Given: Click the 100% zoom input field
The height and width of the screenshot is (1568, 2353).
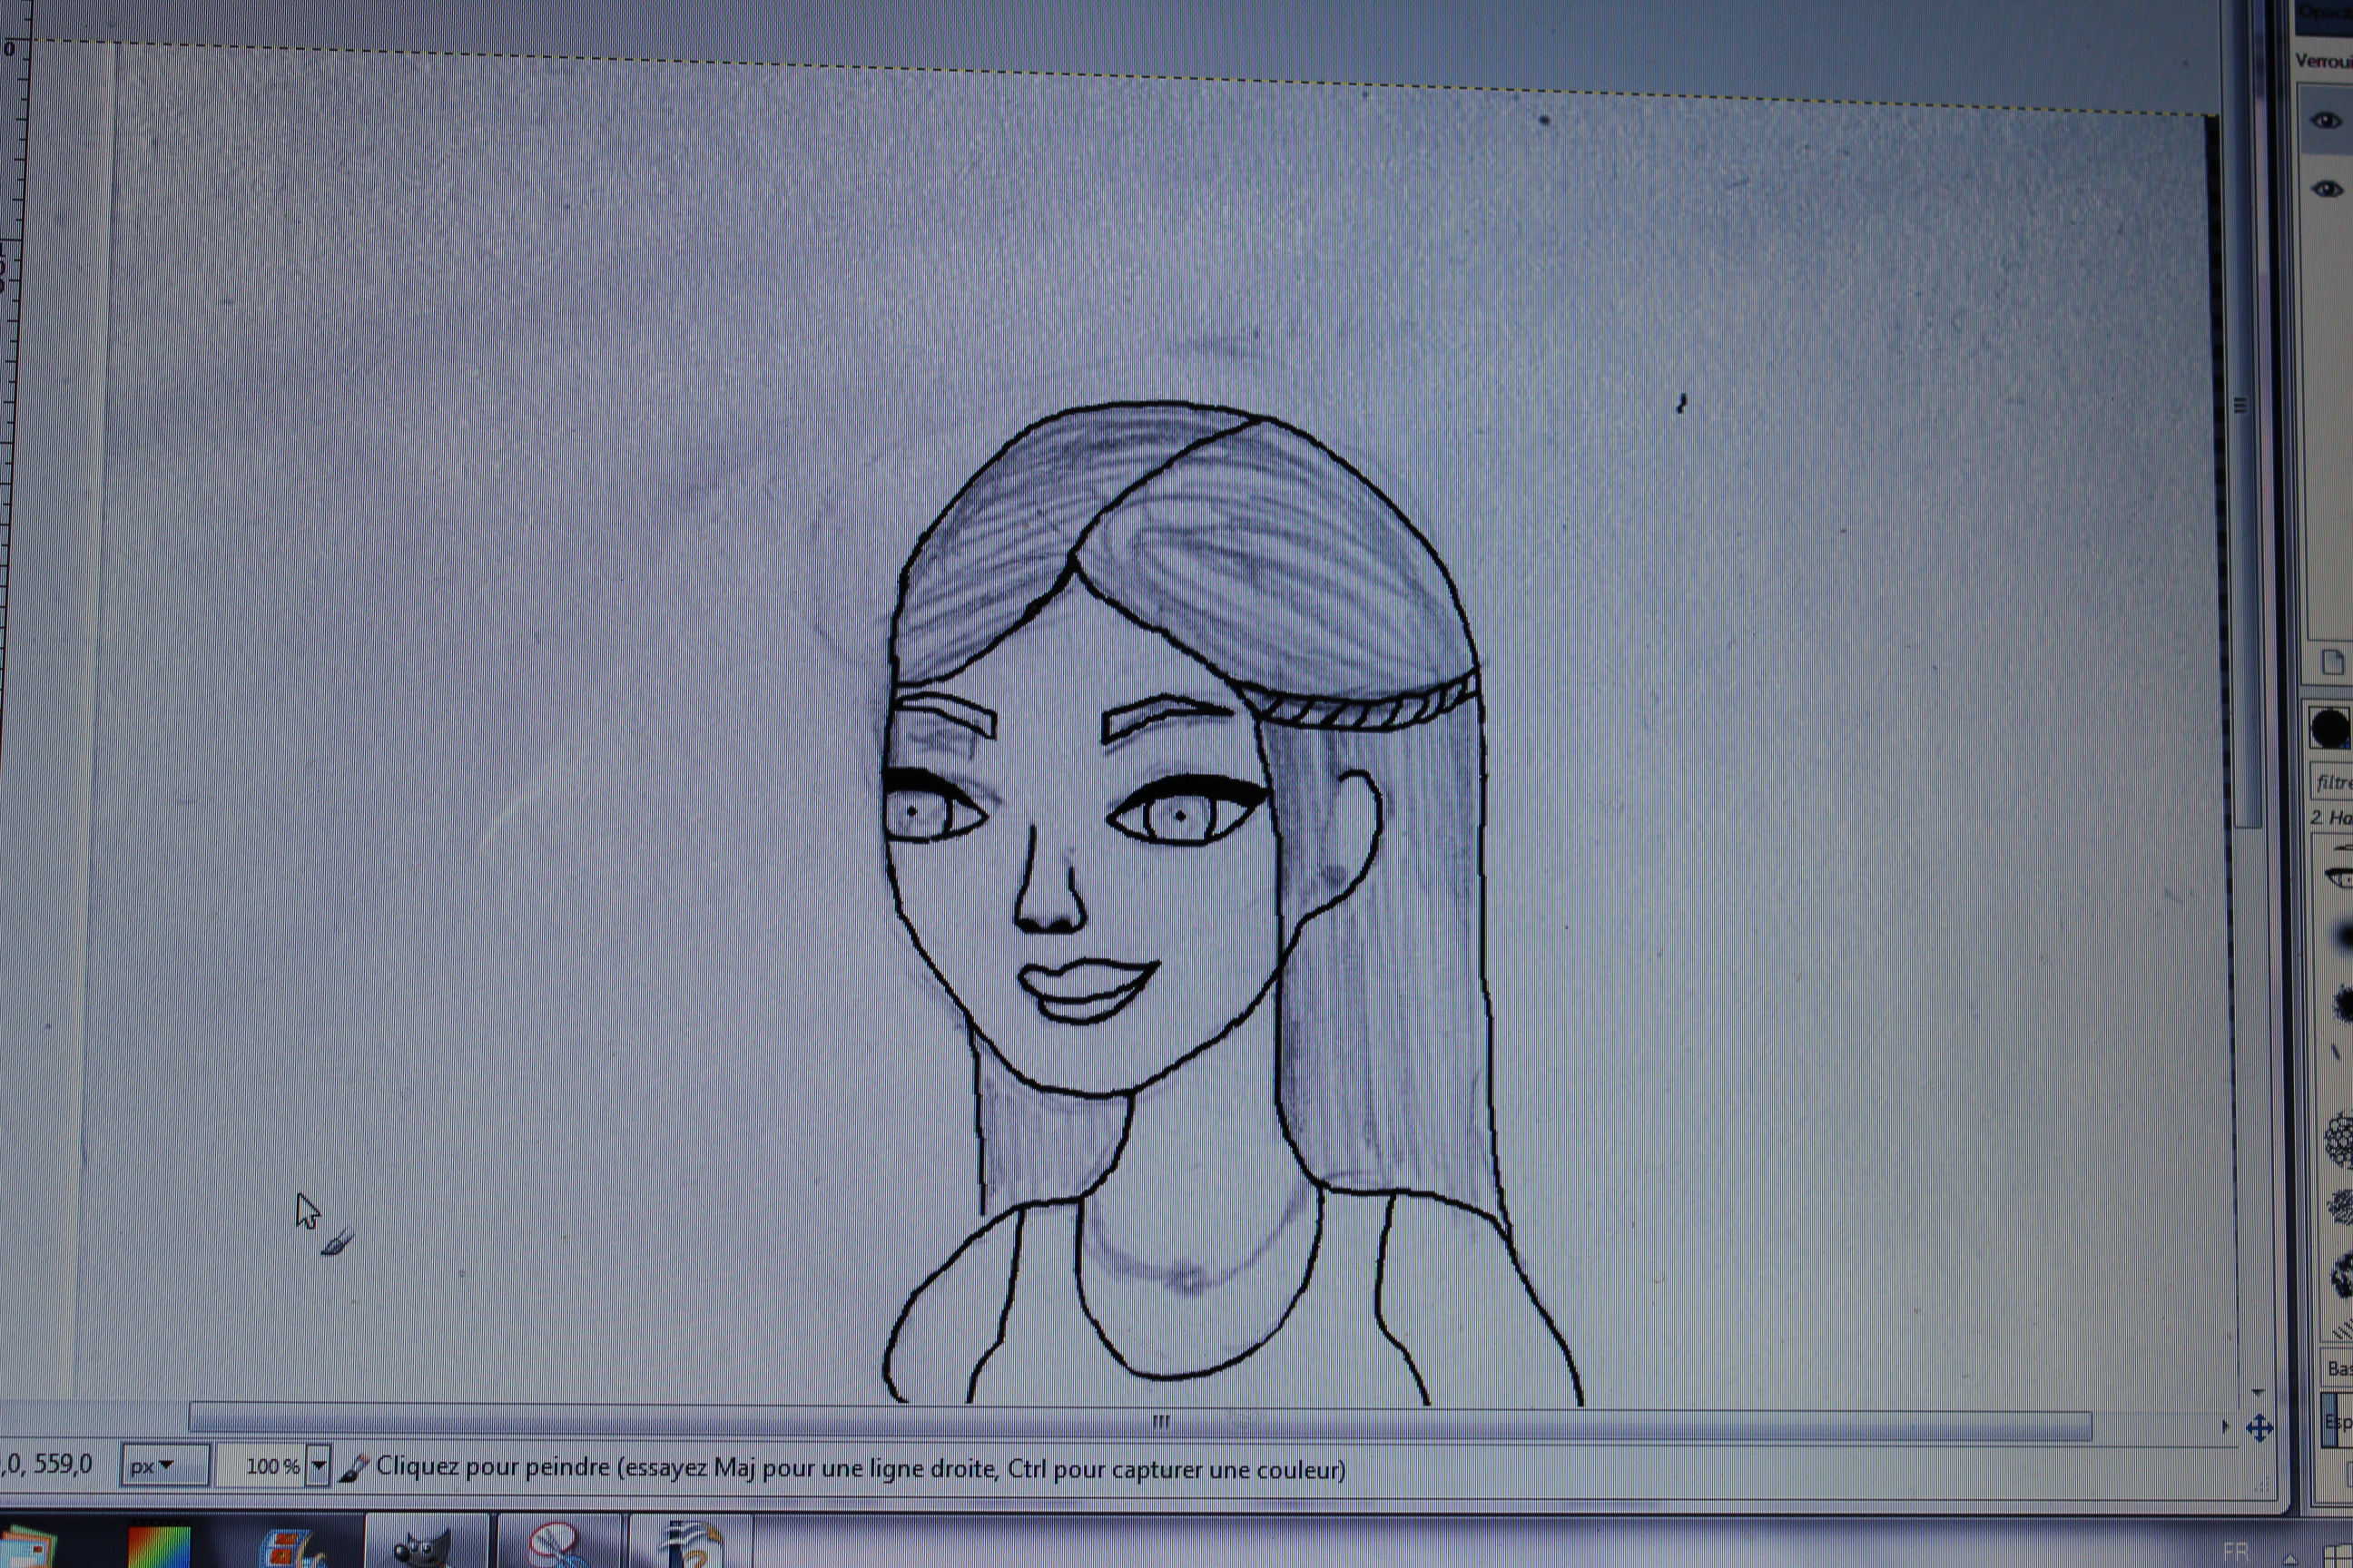Looking at the screenshot, I should tap(262, 1467).
